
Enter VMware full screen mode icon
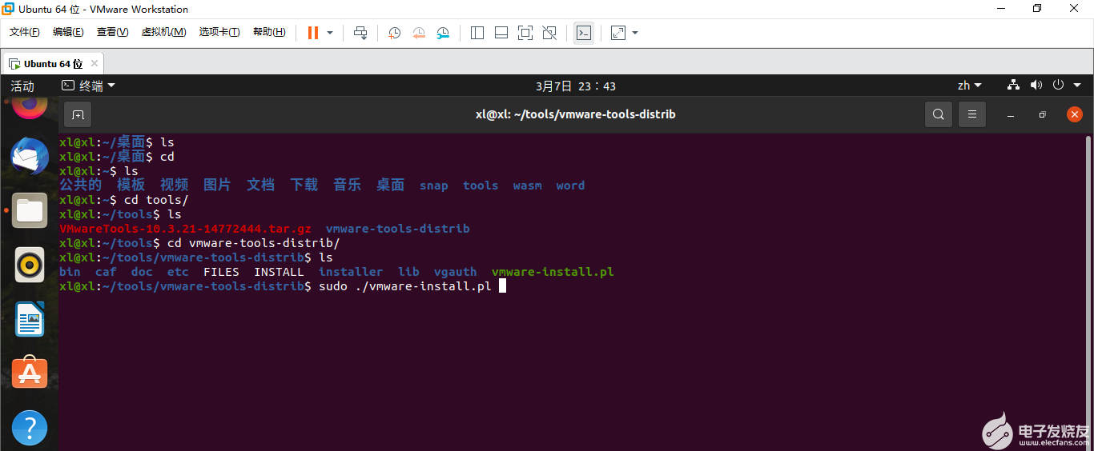[525, 33]
